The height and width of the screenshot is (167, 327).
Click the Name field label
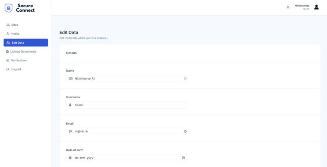pyautogui.click(x=70, y=71)
